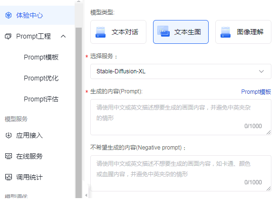Open 调用统计 section
The width and height of the screenshot is (279, 200).
click(29, 177)
